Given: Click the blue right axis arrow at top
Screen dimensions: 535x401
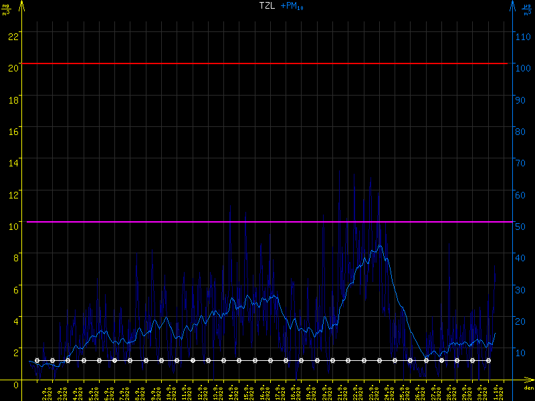Looking at the screenshot, I should coord(512,5).
